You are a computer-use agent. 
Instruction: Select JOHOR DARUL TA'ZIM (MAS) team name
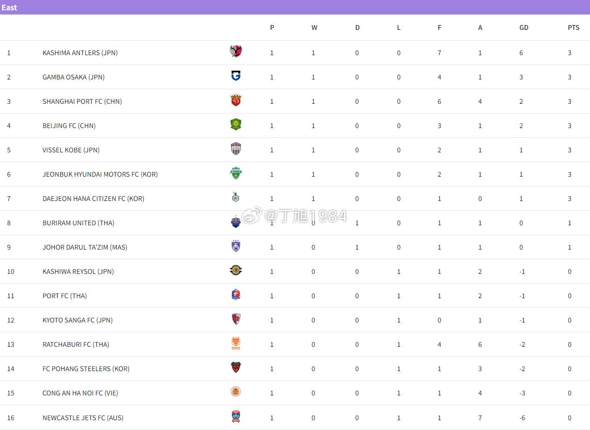click(85, 247)
